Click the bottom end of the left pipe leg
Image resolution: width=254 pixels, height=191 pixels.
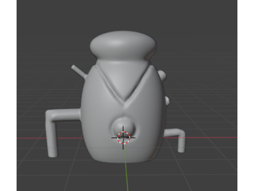(53, 154)
